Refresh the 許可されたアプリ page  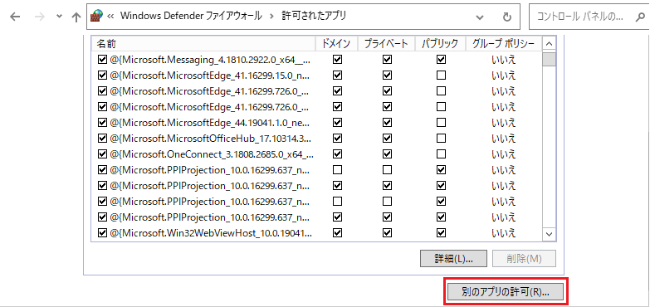[x=506, y=17]
